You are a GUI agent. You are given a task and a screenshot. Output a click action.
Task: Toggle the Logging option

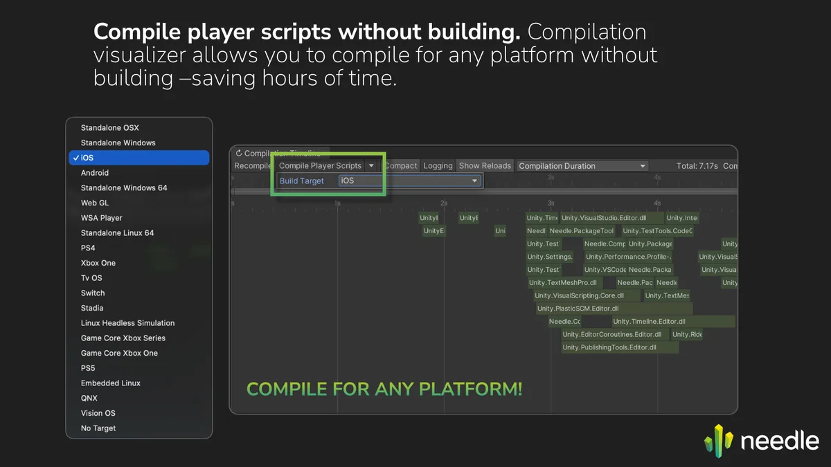pos(438,166)
